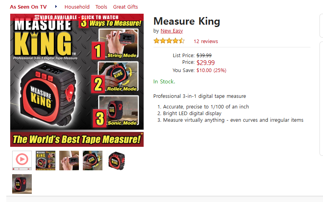Viewport: 323px width, 202px height.
Task: Open the 12 reviews link
Action: (206, 41)
